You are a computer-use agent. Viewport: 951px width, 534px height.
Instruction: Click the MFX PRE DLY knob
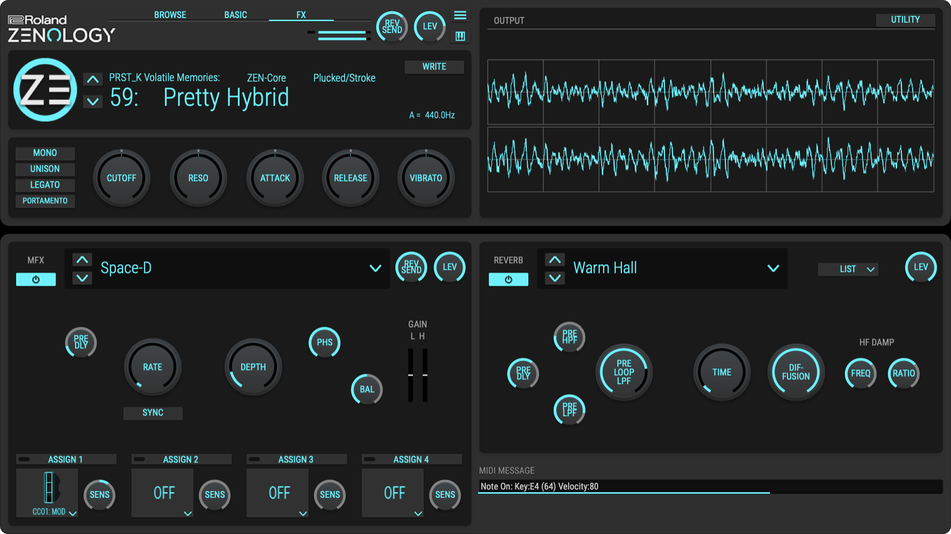click(81, 342)
